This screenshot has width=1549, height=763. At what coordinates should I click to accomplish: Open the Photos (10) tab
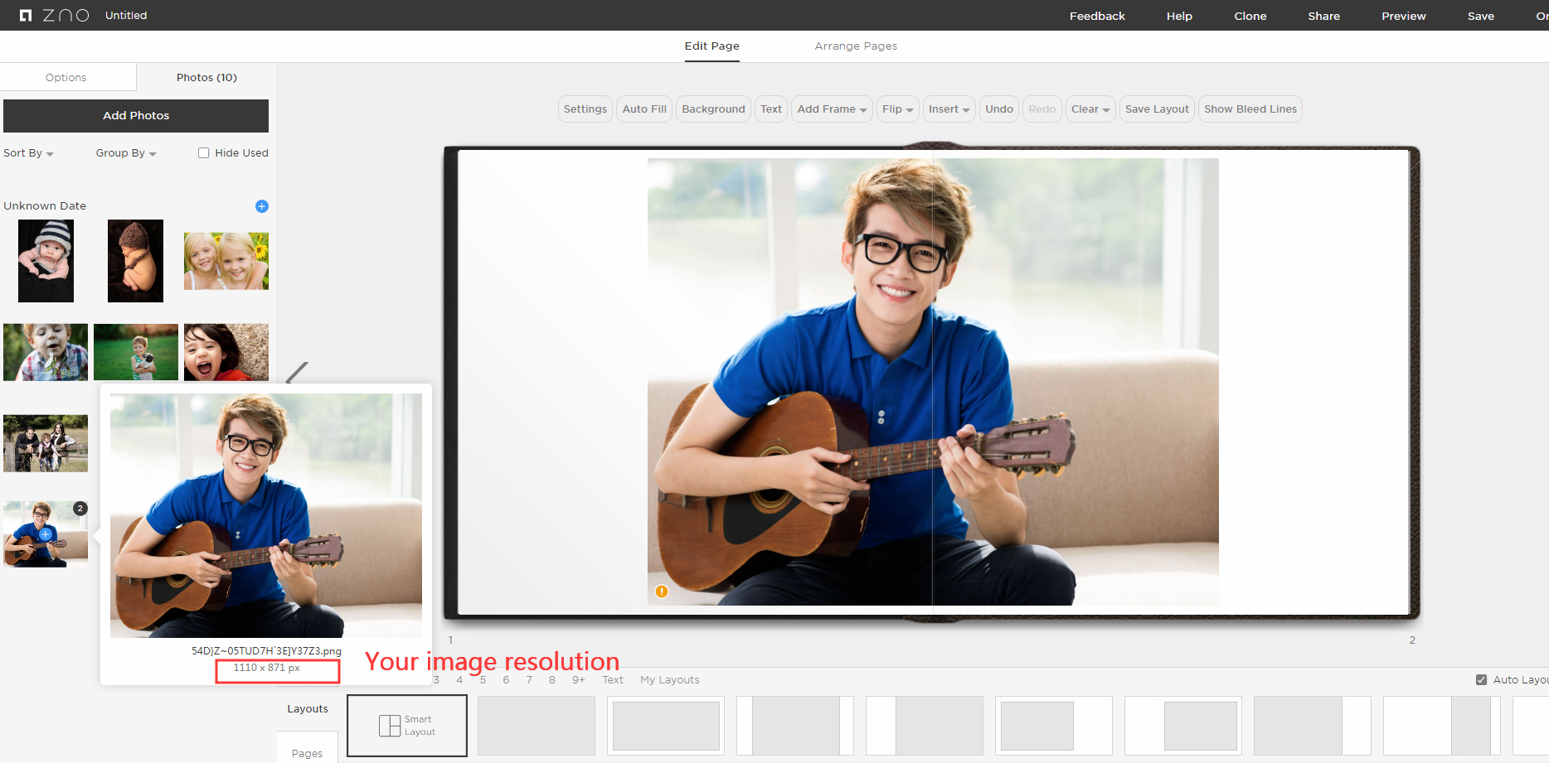206,77
